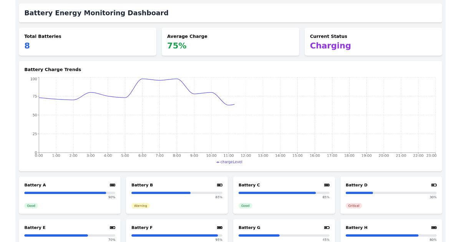
Task: Select the battery icon on Battery E card
Action: point(112,227)
